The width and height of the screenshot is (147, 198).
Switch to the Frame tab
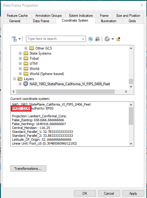(104, 16)
